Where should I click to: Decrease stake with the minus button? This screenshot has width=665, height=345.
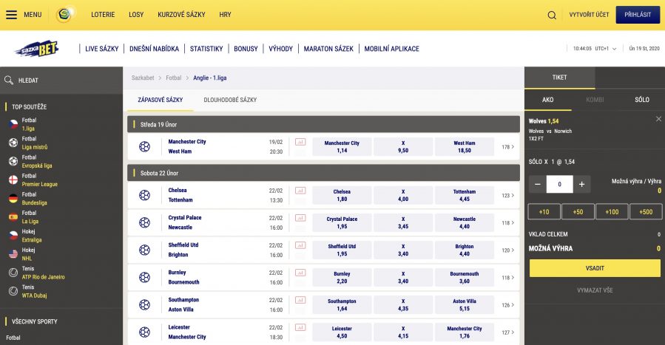click(x=537, y=185)
